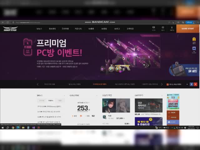Open the 커뮤니티 menu
The width and height of the screenshot is (200, 150).
click(78, 29)
